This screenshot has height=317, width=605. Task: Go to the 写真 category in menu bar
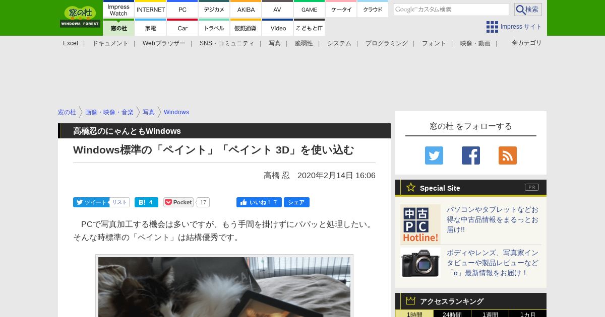[x=275, y=43]
